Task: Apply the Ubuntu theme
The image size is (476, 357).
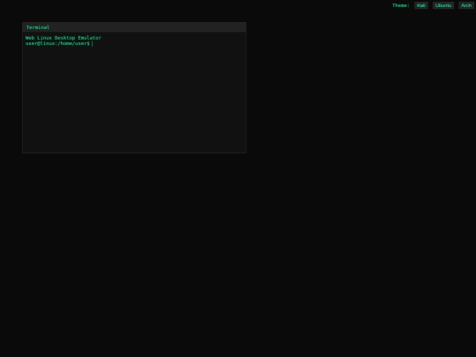Action: click(x=443, y=5)
